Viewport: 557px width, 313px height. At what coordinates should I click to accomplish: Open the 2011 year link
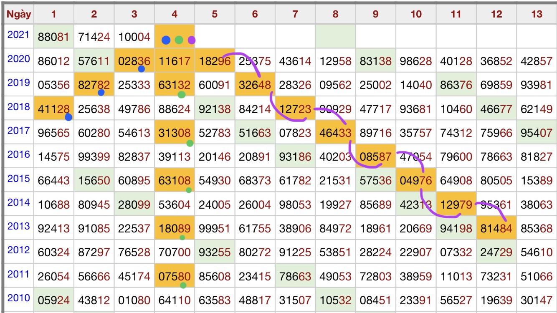(19, 274)
